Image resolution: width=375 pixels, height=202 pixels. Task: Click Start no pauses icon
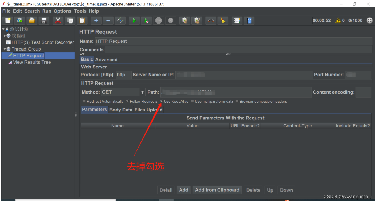146,20
